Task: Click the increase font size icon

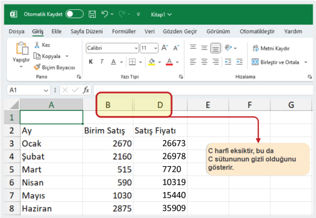Action: tap(165, 48)
